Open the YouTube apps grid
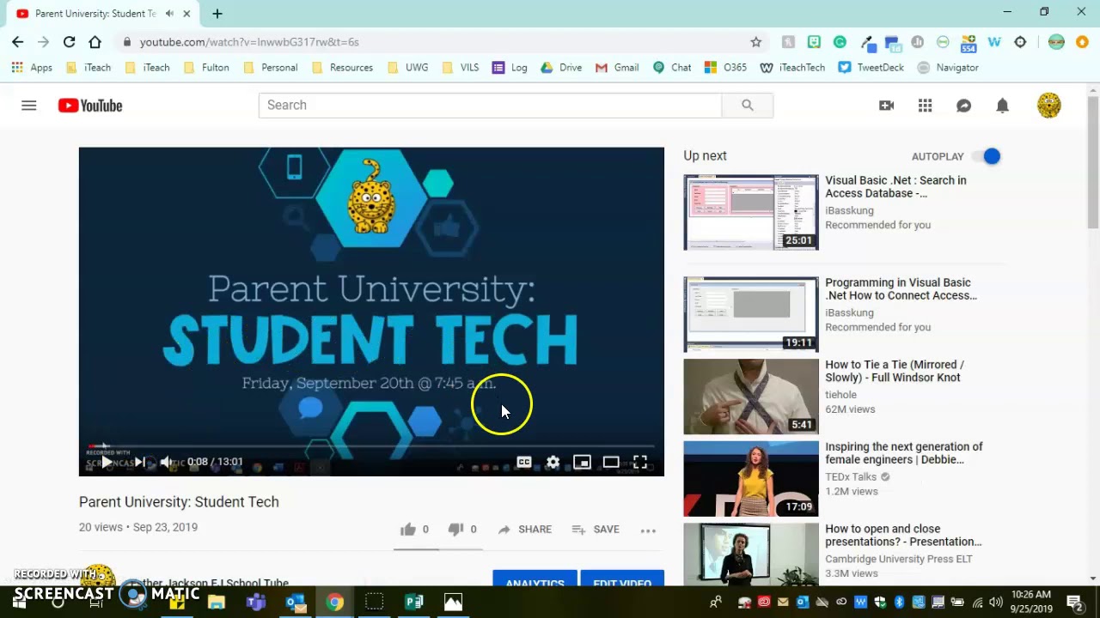The width and height of the screenshot is (1100, 618). coord(925,106)
